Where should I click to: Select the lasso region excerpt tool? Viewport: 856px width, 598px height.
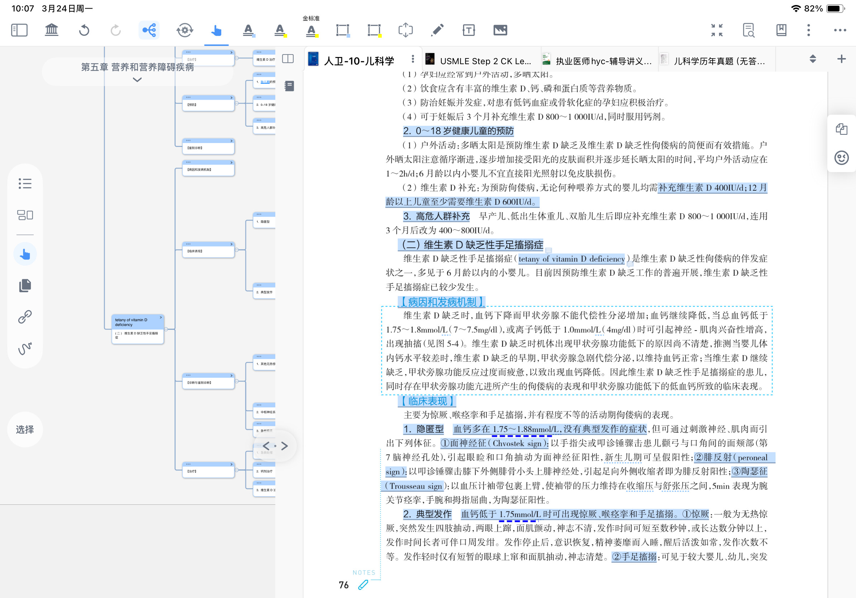[406, 30]
